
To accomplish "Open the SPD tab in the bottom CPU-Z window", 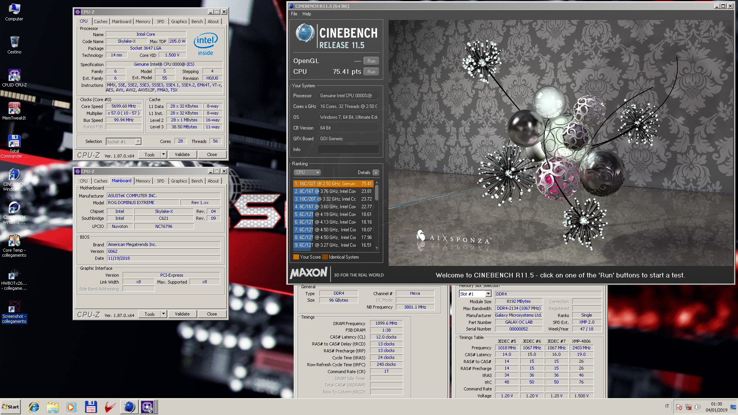I will [161, 181].
